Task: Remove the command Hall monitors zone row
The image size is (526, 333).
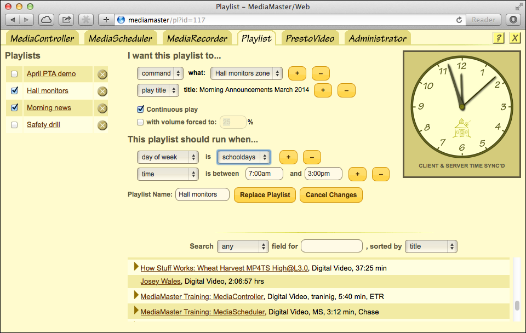Action: coord(321,73)
